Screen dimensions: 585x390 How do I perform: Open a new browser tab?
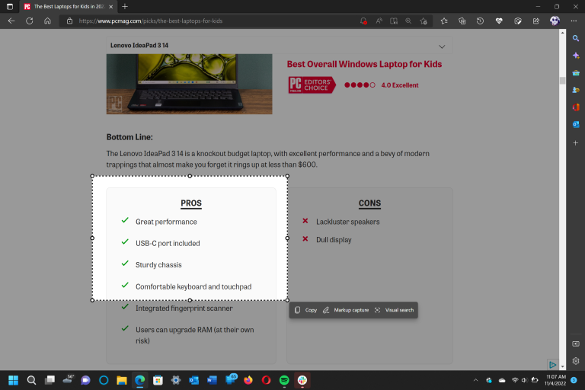pyautogui.click(x=125, y=6)
